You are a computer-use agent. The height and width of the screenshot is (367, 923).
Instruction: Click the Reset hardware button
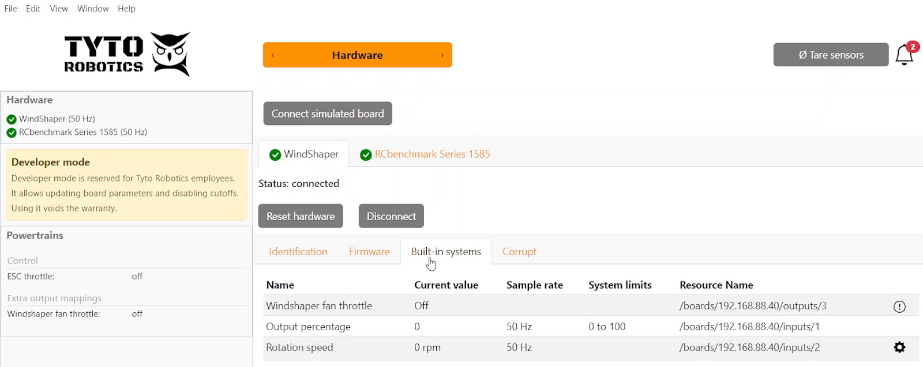click(301, 216)
